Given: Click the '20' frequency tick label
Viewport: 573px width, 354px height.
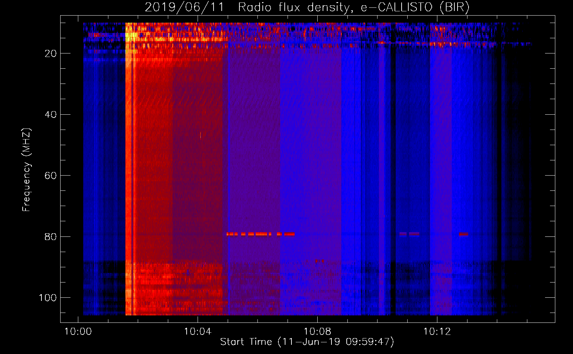Looking at the screenshot, I should (x=51, y=53).
